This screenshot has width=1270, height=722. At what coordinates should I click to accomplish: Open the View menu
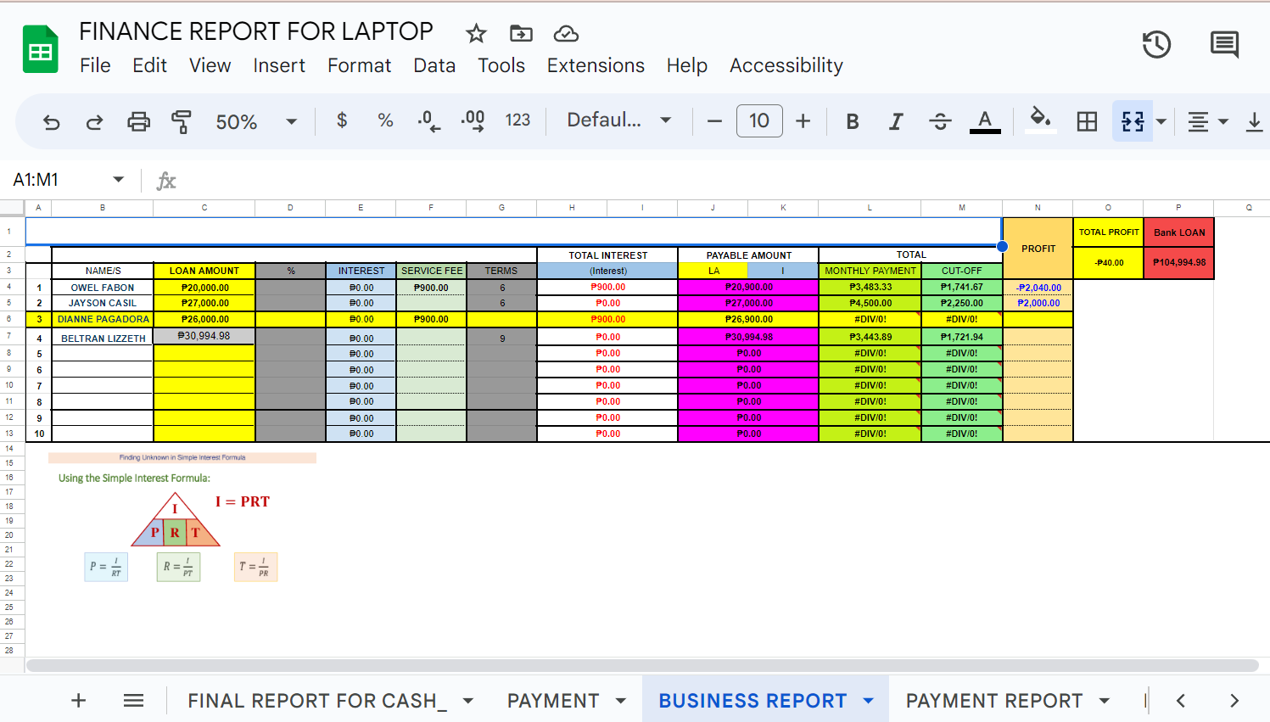click(x=210, y=65)
